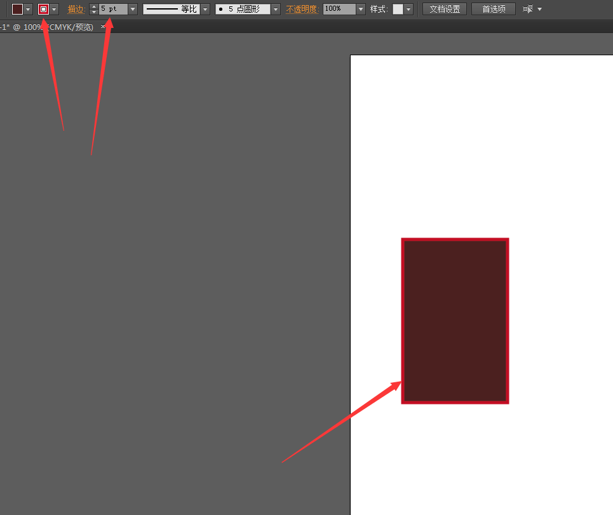The height and width of the screenshot is (515, 613).
Task: Open the stroke color dropdown arrow
Action: tap(54, 9)
